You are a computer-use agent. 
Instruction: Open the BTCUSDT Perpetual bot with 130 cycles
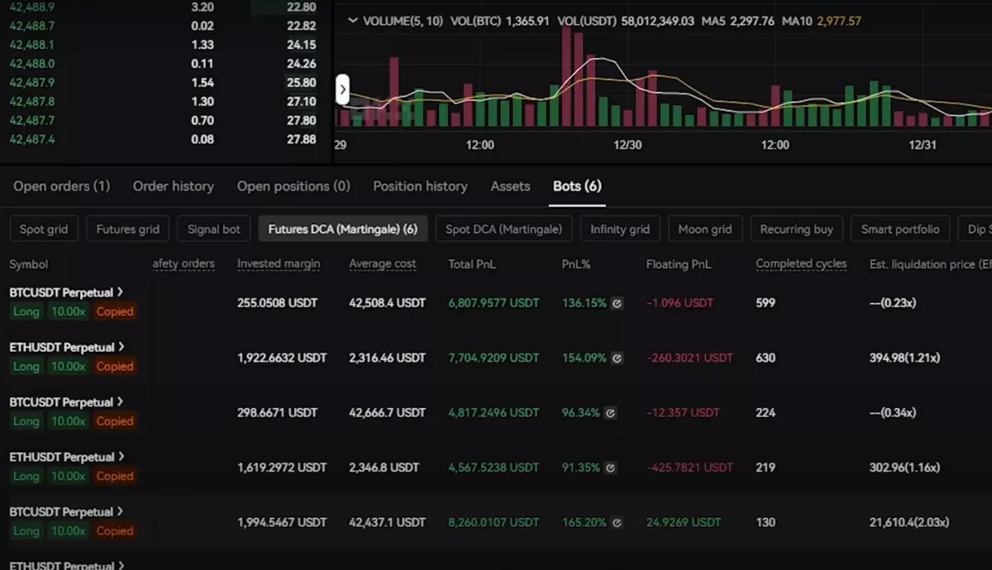(67, 511)
